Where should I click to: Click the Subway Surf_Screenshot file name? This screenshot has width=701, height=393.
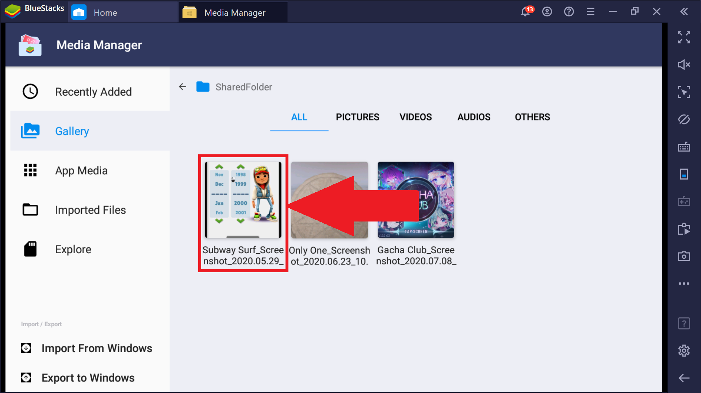tap(243, 255)
